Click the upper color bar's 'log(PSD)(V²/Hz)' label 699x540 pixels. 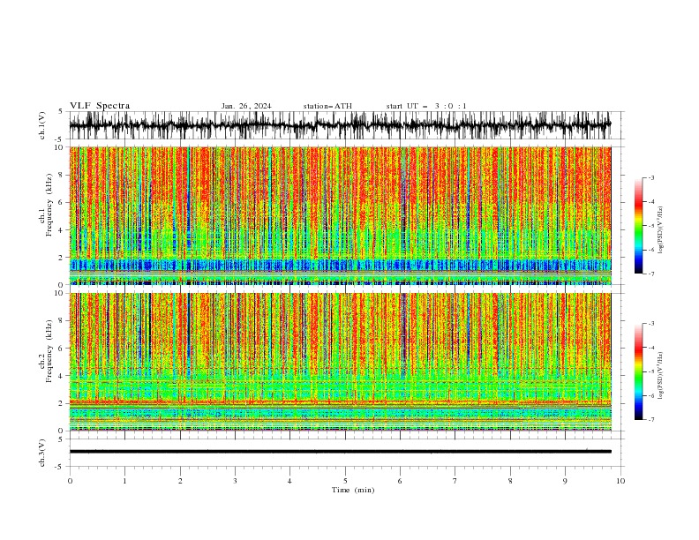pyautogui.click(x=660, y=230)
